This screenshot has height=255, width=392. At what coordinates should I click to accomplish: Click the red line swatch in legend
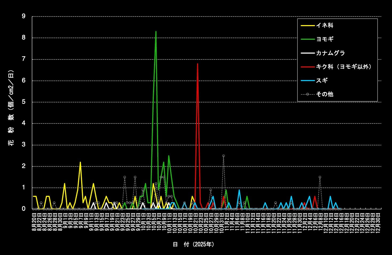pyautogui.click(x=308, y=67)
